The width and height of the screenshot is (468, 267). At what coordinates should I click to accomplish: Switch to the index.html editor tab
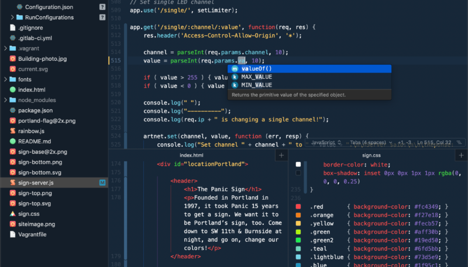pyautogui.click(x=191, y=155)
